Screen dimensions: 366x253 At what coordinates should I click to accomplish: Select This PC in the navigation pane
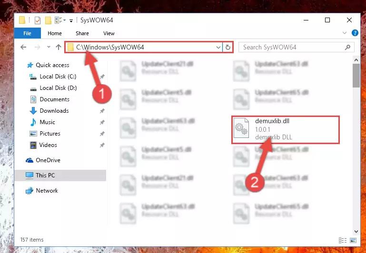60,175
